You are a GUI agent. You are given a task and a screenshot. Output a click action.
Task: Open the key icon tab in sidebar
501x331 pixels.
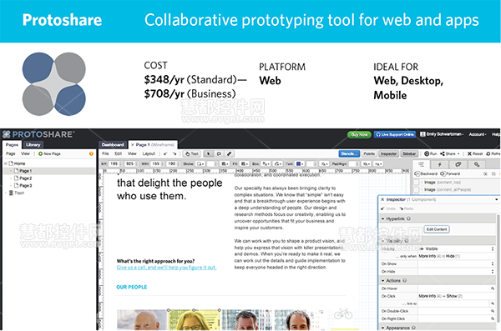click(477, 164)
